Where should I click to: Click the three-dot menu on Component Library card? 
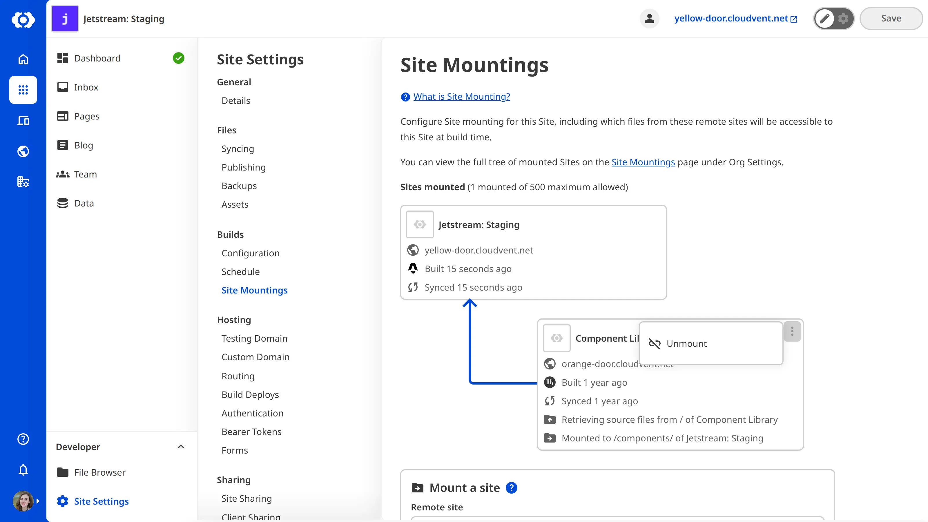coord(792,331)
